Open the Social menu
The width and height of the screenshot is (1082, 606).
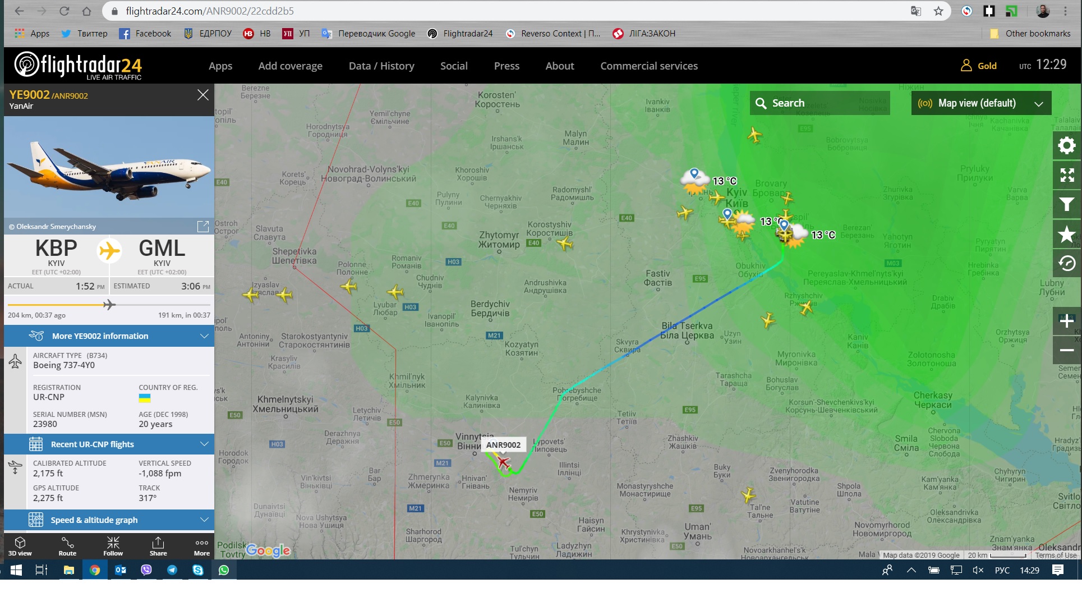[x=454, y=66]
